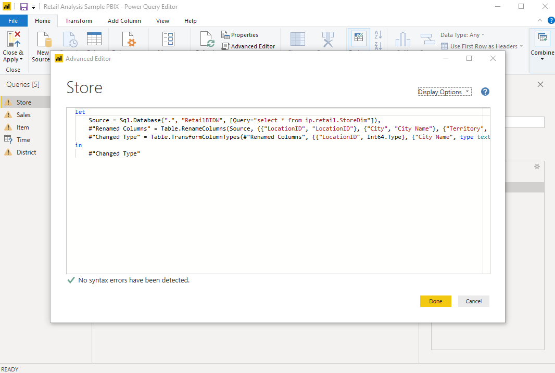The width and height of the screenshot is (555, 373).
Task: Open the Close & Apply dropdown arrow
Action: click(21, 59)
